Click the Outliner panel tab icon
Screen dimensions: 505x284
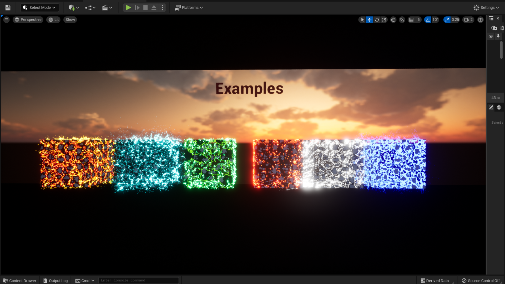point(491,18)
